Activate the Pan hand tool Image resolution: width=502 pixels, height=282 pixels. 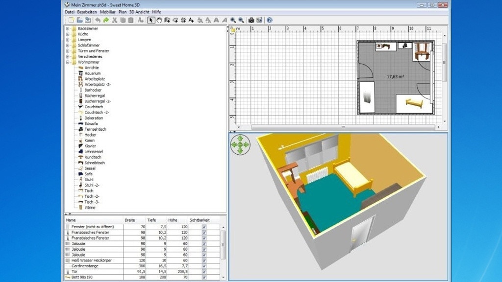(x=159, y=20)
